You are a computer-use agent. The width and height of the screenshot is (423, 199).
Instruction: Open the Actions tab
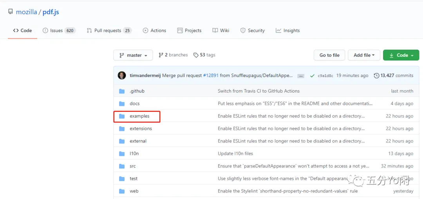coord(155,30)
